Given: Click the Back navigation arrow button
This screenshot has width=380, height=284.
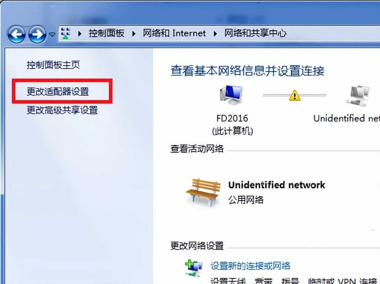Looking at the screenshot, I should 16,34.
